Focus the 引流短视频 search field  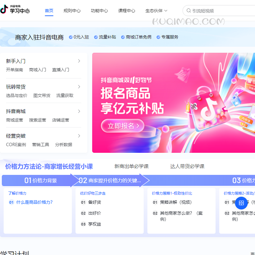click(219, 11)
